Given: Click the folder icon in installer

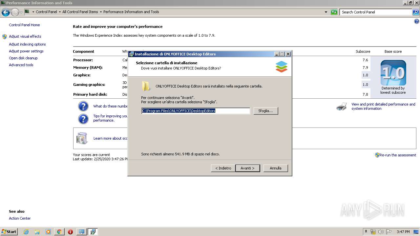Looking at the screenshot, I should pos(146,86).
